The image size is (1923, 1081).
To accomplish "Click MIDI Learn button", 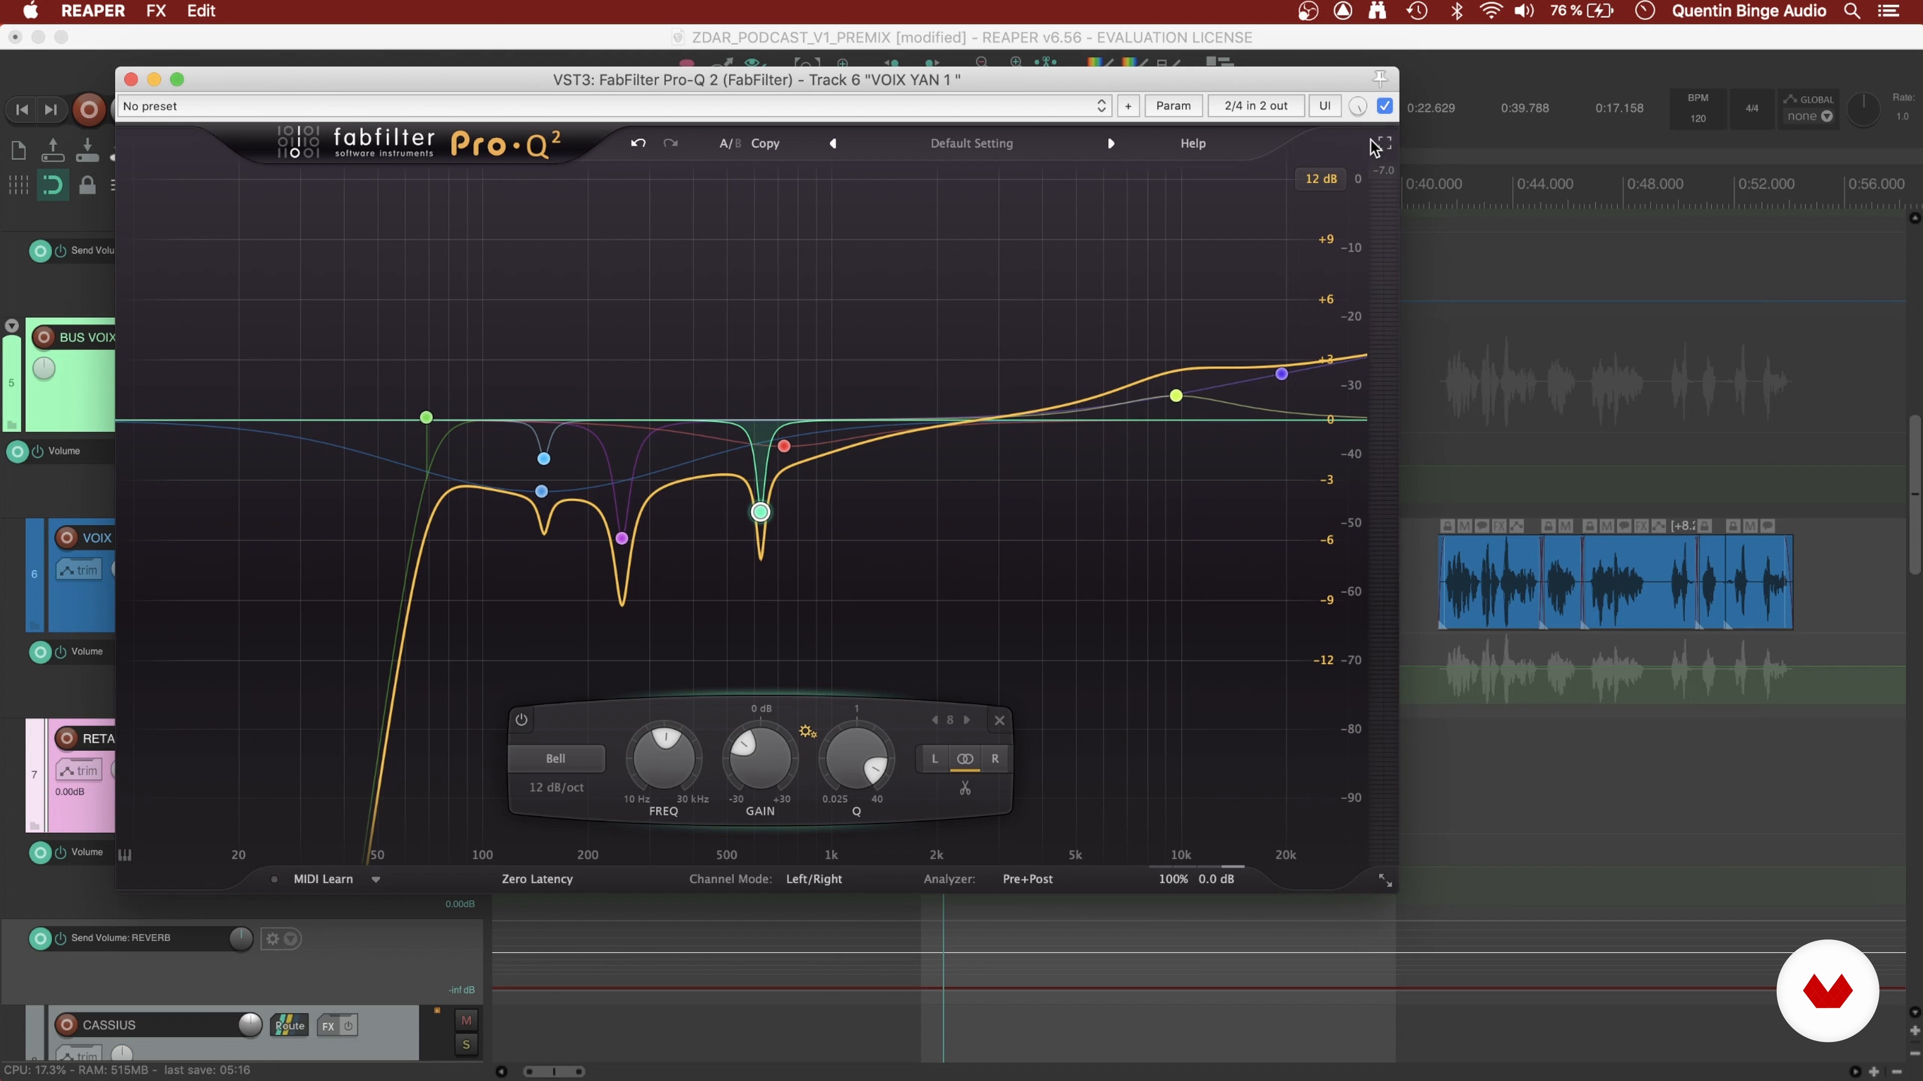I will pos(323,880).
